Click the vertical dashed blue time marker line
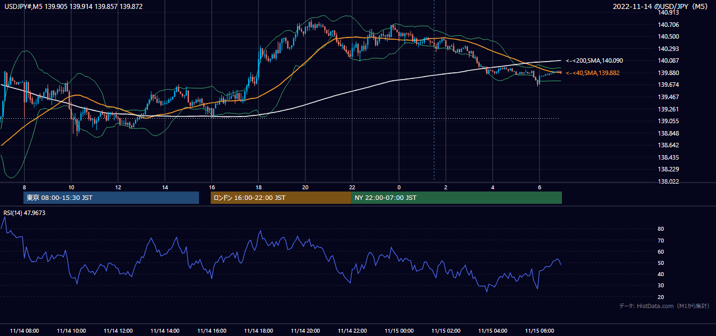Screen dimensions: 716x336 click(434, 91)
